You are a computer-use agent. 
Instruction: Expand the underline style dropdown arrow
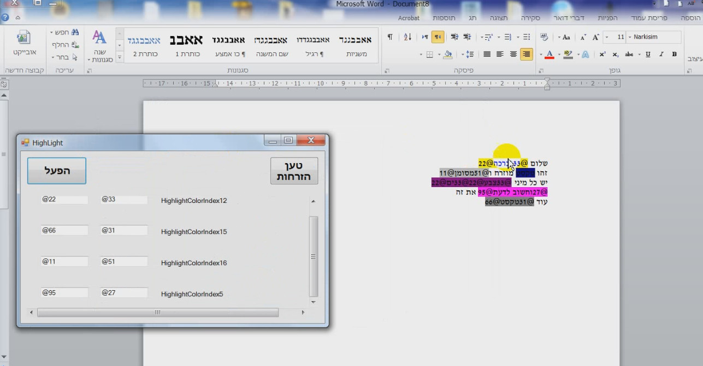[640, 55]
